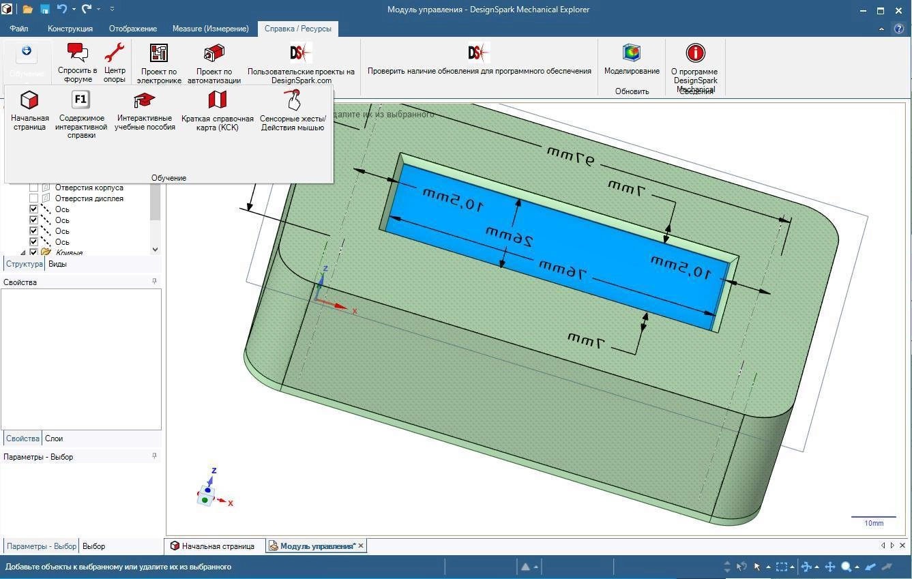Viewport: 912px width, 579px height.
Task: Undo the last action with the undo arrow
Action: tap(62, 10)
